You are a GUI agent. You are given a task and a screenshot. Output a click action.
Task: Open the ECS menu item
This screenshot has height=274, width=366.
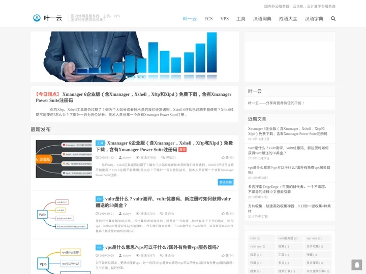208,19
